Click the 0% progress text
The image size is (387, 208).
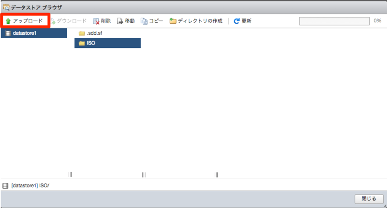[377, 21]
